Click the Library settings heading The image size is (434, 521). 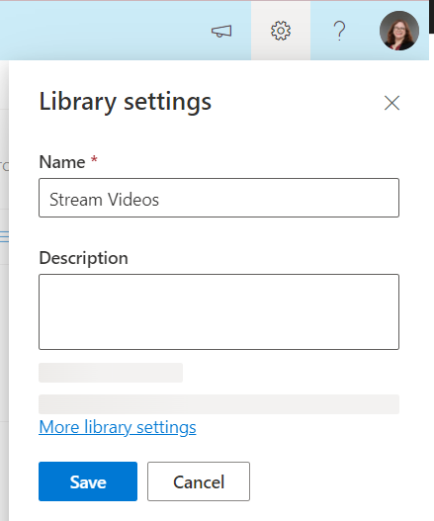[x=126, y=102]
